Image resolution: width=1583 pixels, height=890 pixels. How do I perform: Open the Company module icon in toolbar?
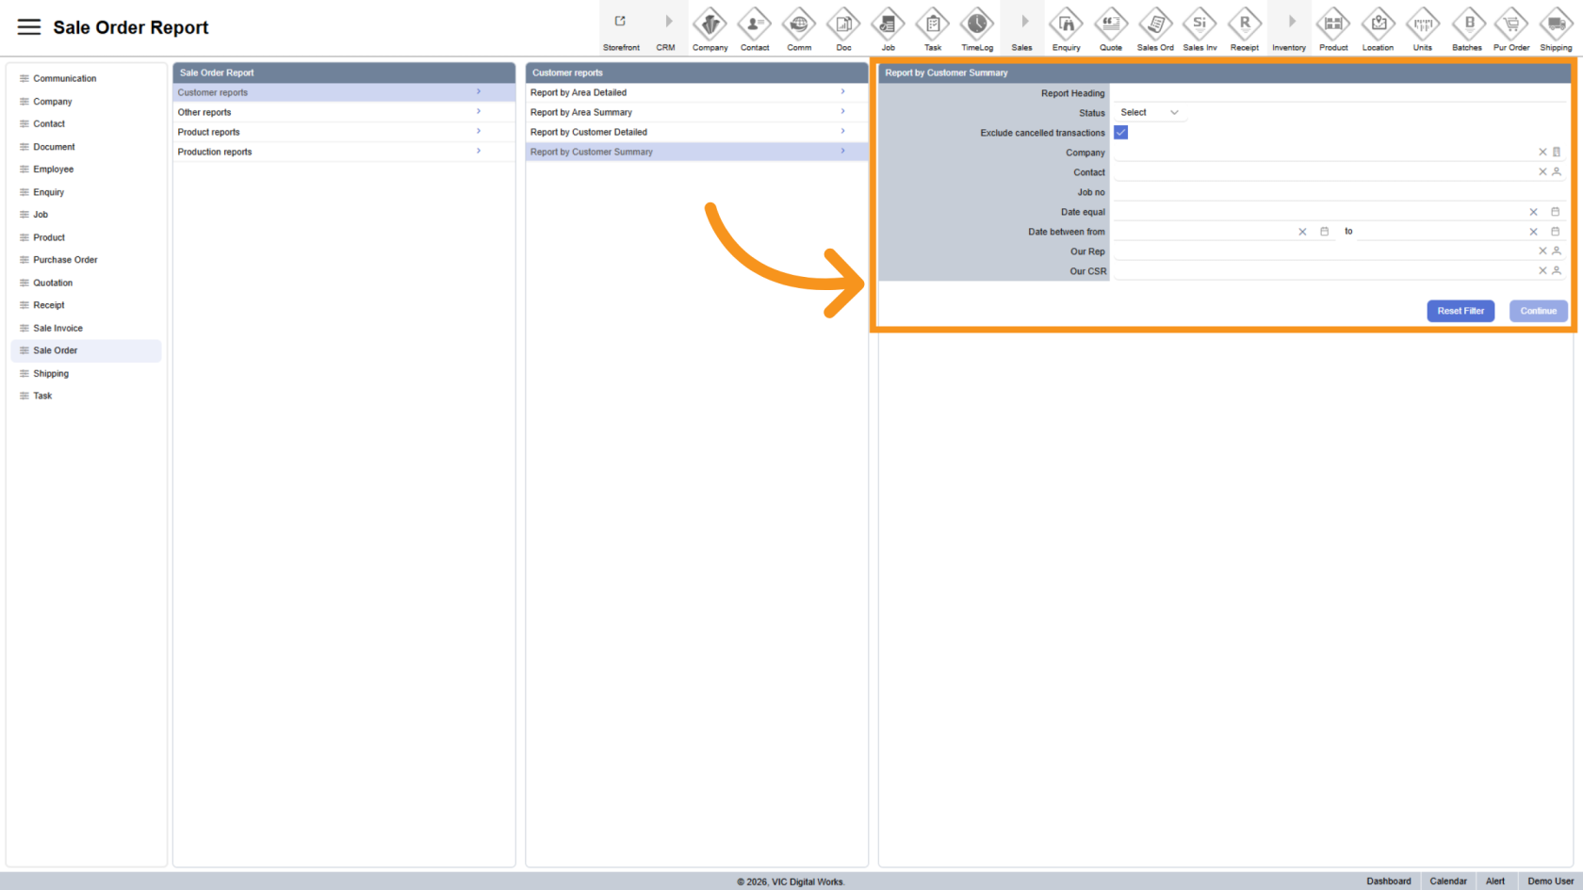[x=710, y=24]
